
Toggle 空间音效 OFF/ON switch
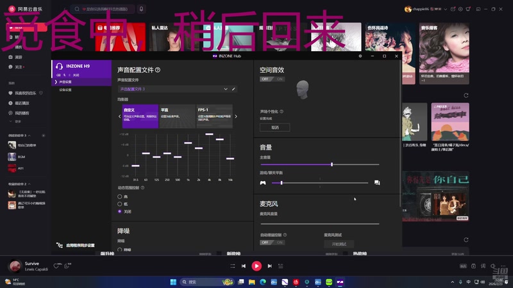[x=272, y=79]
